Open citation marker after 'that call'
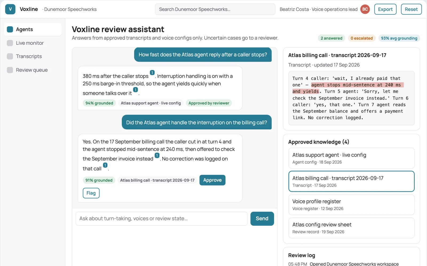The height and width of the screenshot is (266, 427). tap(105, 165)
